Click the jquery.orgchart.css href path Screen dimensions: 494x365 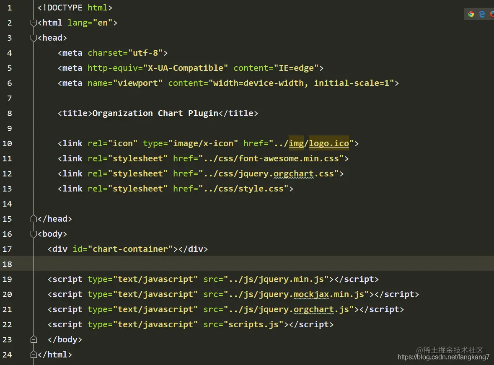(x=269, y=173)
